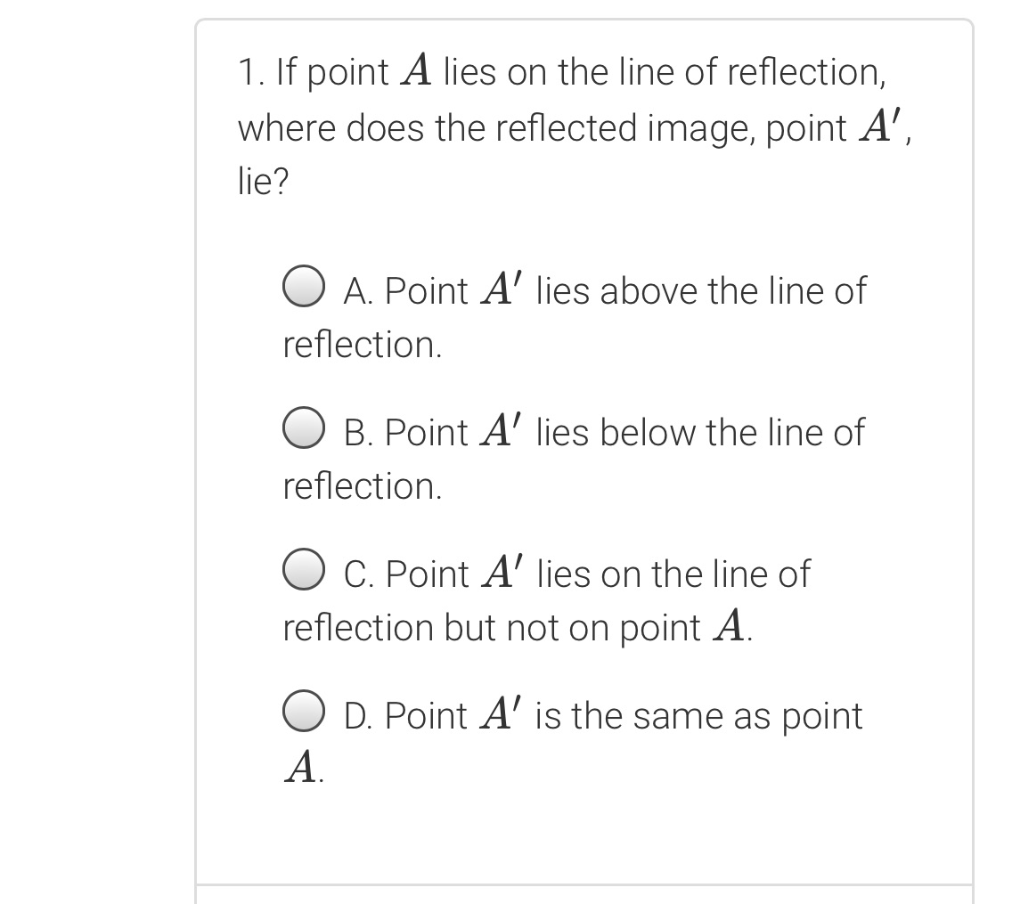Select radio button for option A
This screenshot has height=904, width=1012.
[x=303, y=287]
